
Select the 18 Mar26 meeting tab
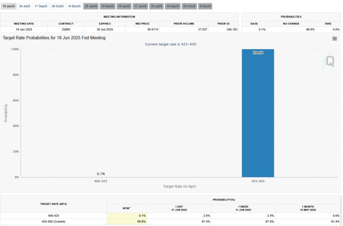click(x=107, y=6)
